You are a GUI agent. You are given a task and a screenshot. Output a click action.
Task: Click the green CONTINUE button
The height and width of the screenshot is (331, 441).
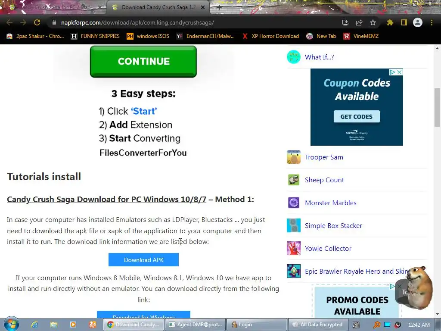point(143,61)
